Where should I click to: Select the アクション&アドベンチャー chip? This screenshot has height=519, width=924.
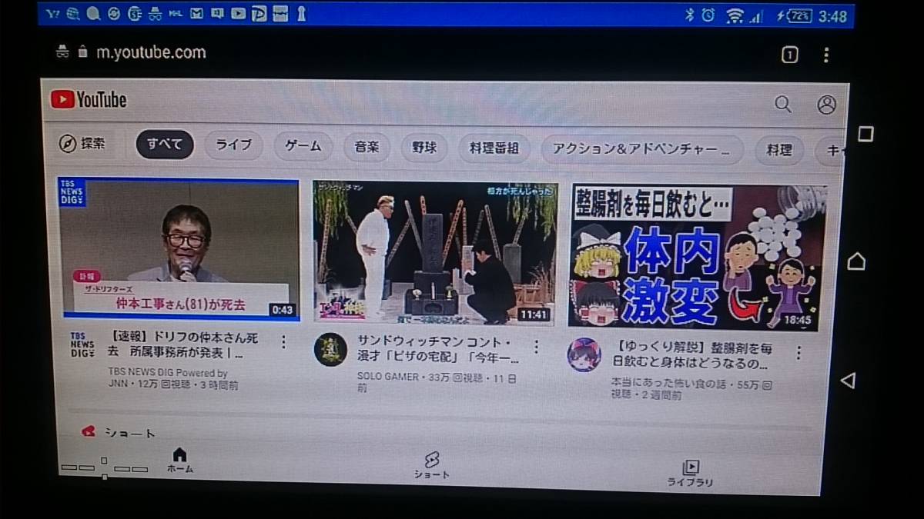point(642,149)
